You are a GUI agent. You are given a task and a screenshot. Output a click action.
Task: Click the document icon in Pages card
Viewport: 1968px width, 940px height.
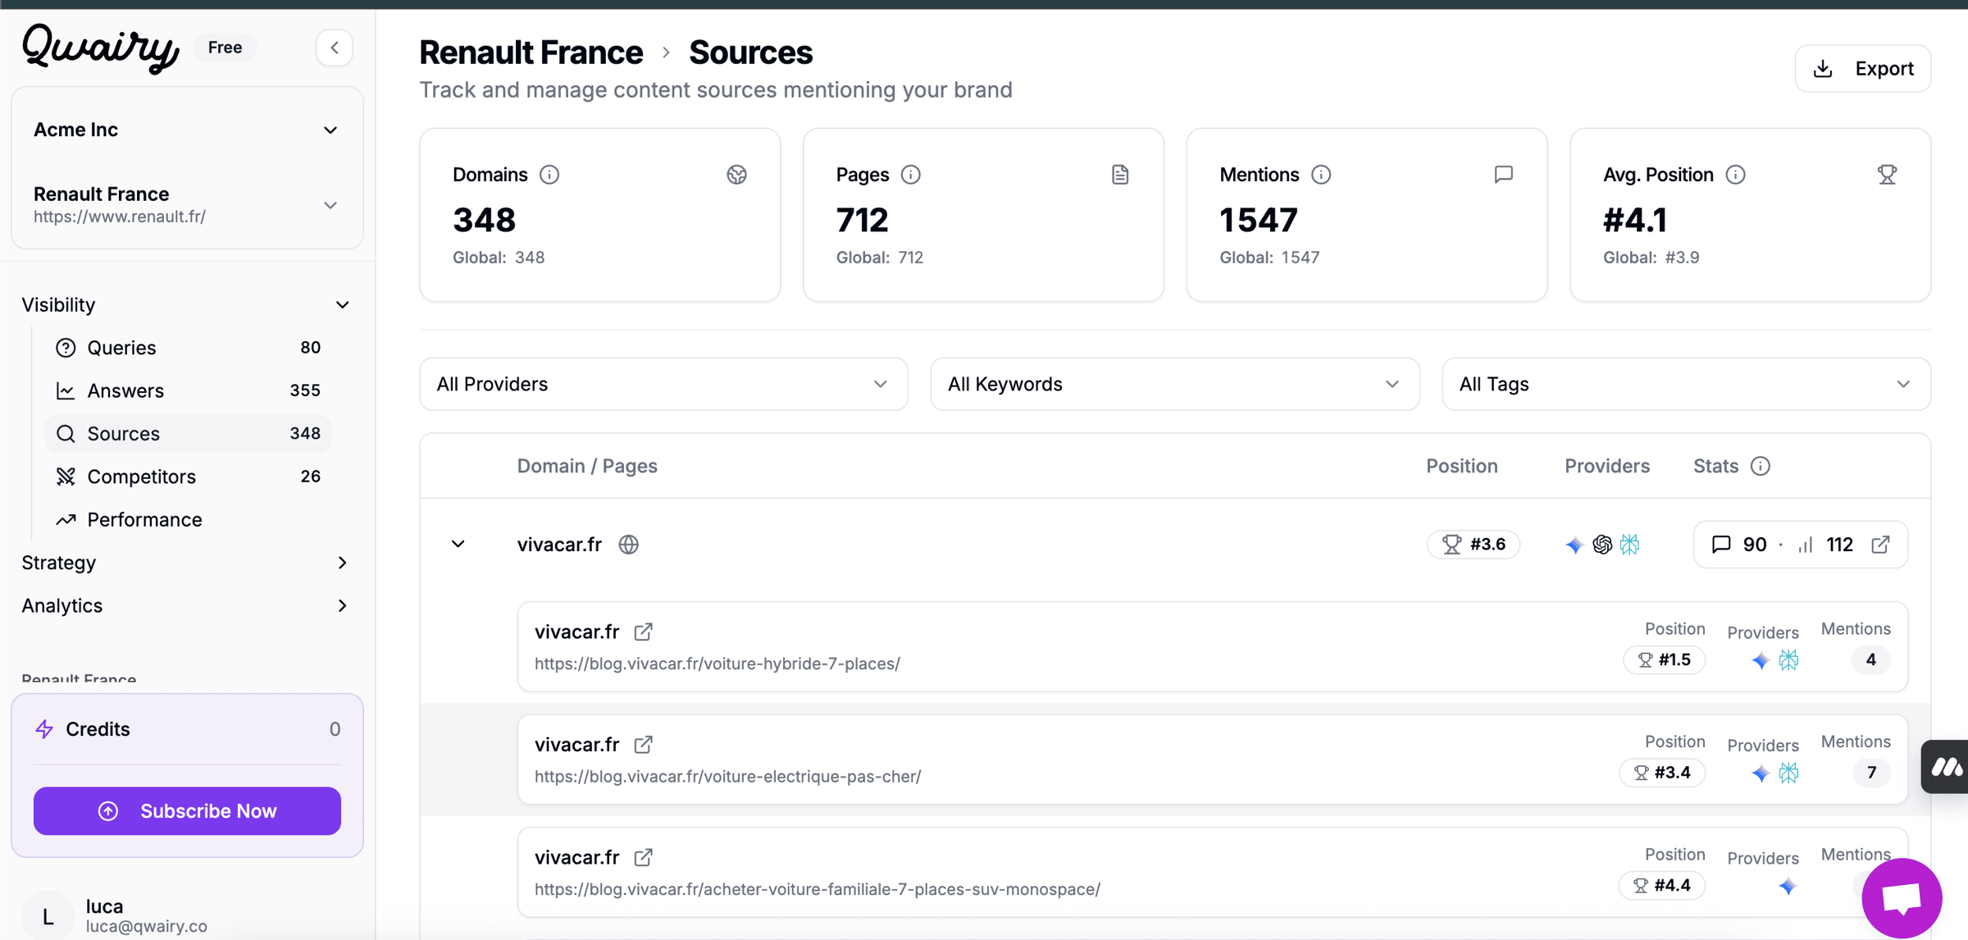1120,175
